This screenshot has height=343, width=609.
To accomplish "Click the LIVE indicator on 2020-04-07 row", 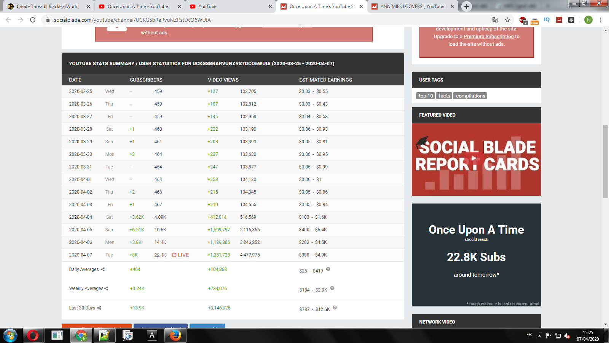I will [x=180, y=255].
